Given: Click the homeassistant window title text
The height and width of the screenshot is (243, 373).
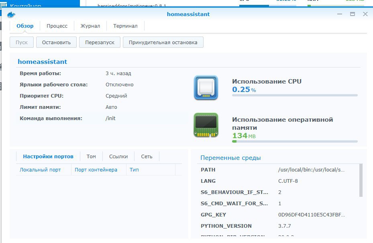Looking at the screenshot, I should tap(188, 14).
